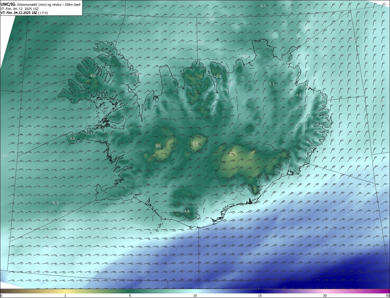Click the map title "UWC/IG: Úrkomumætti (mm) og vindur"
390x298 pixels.
click(x=41, y=4)
